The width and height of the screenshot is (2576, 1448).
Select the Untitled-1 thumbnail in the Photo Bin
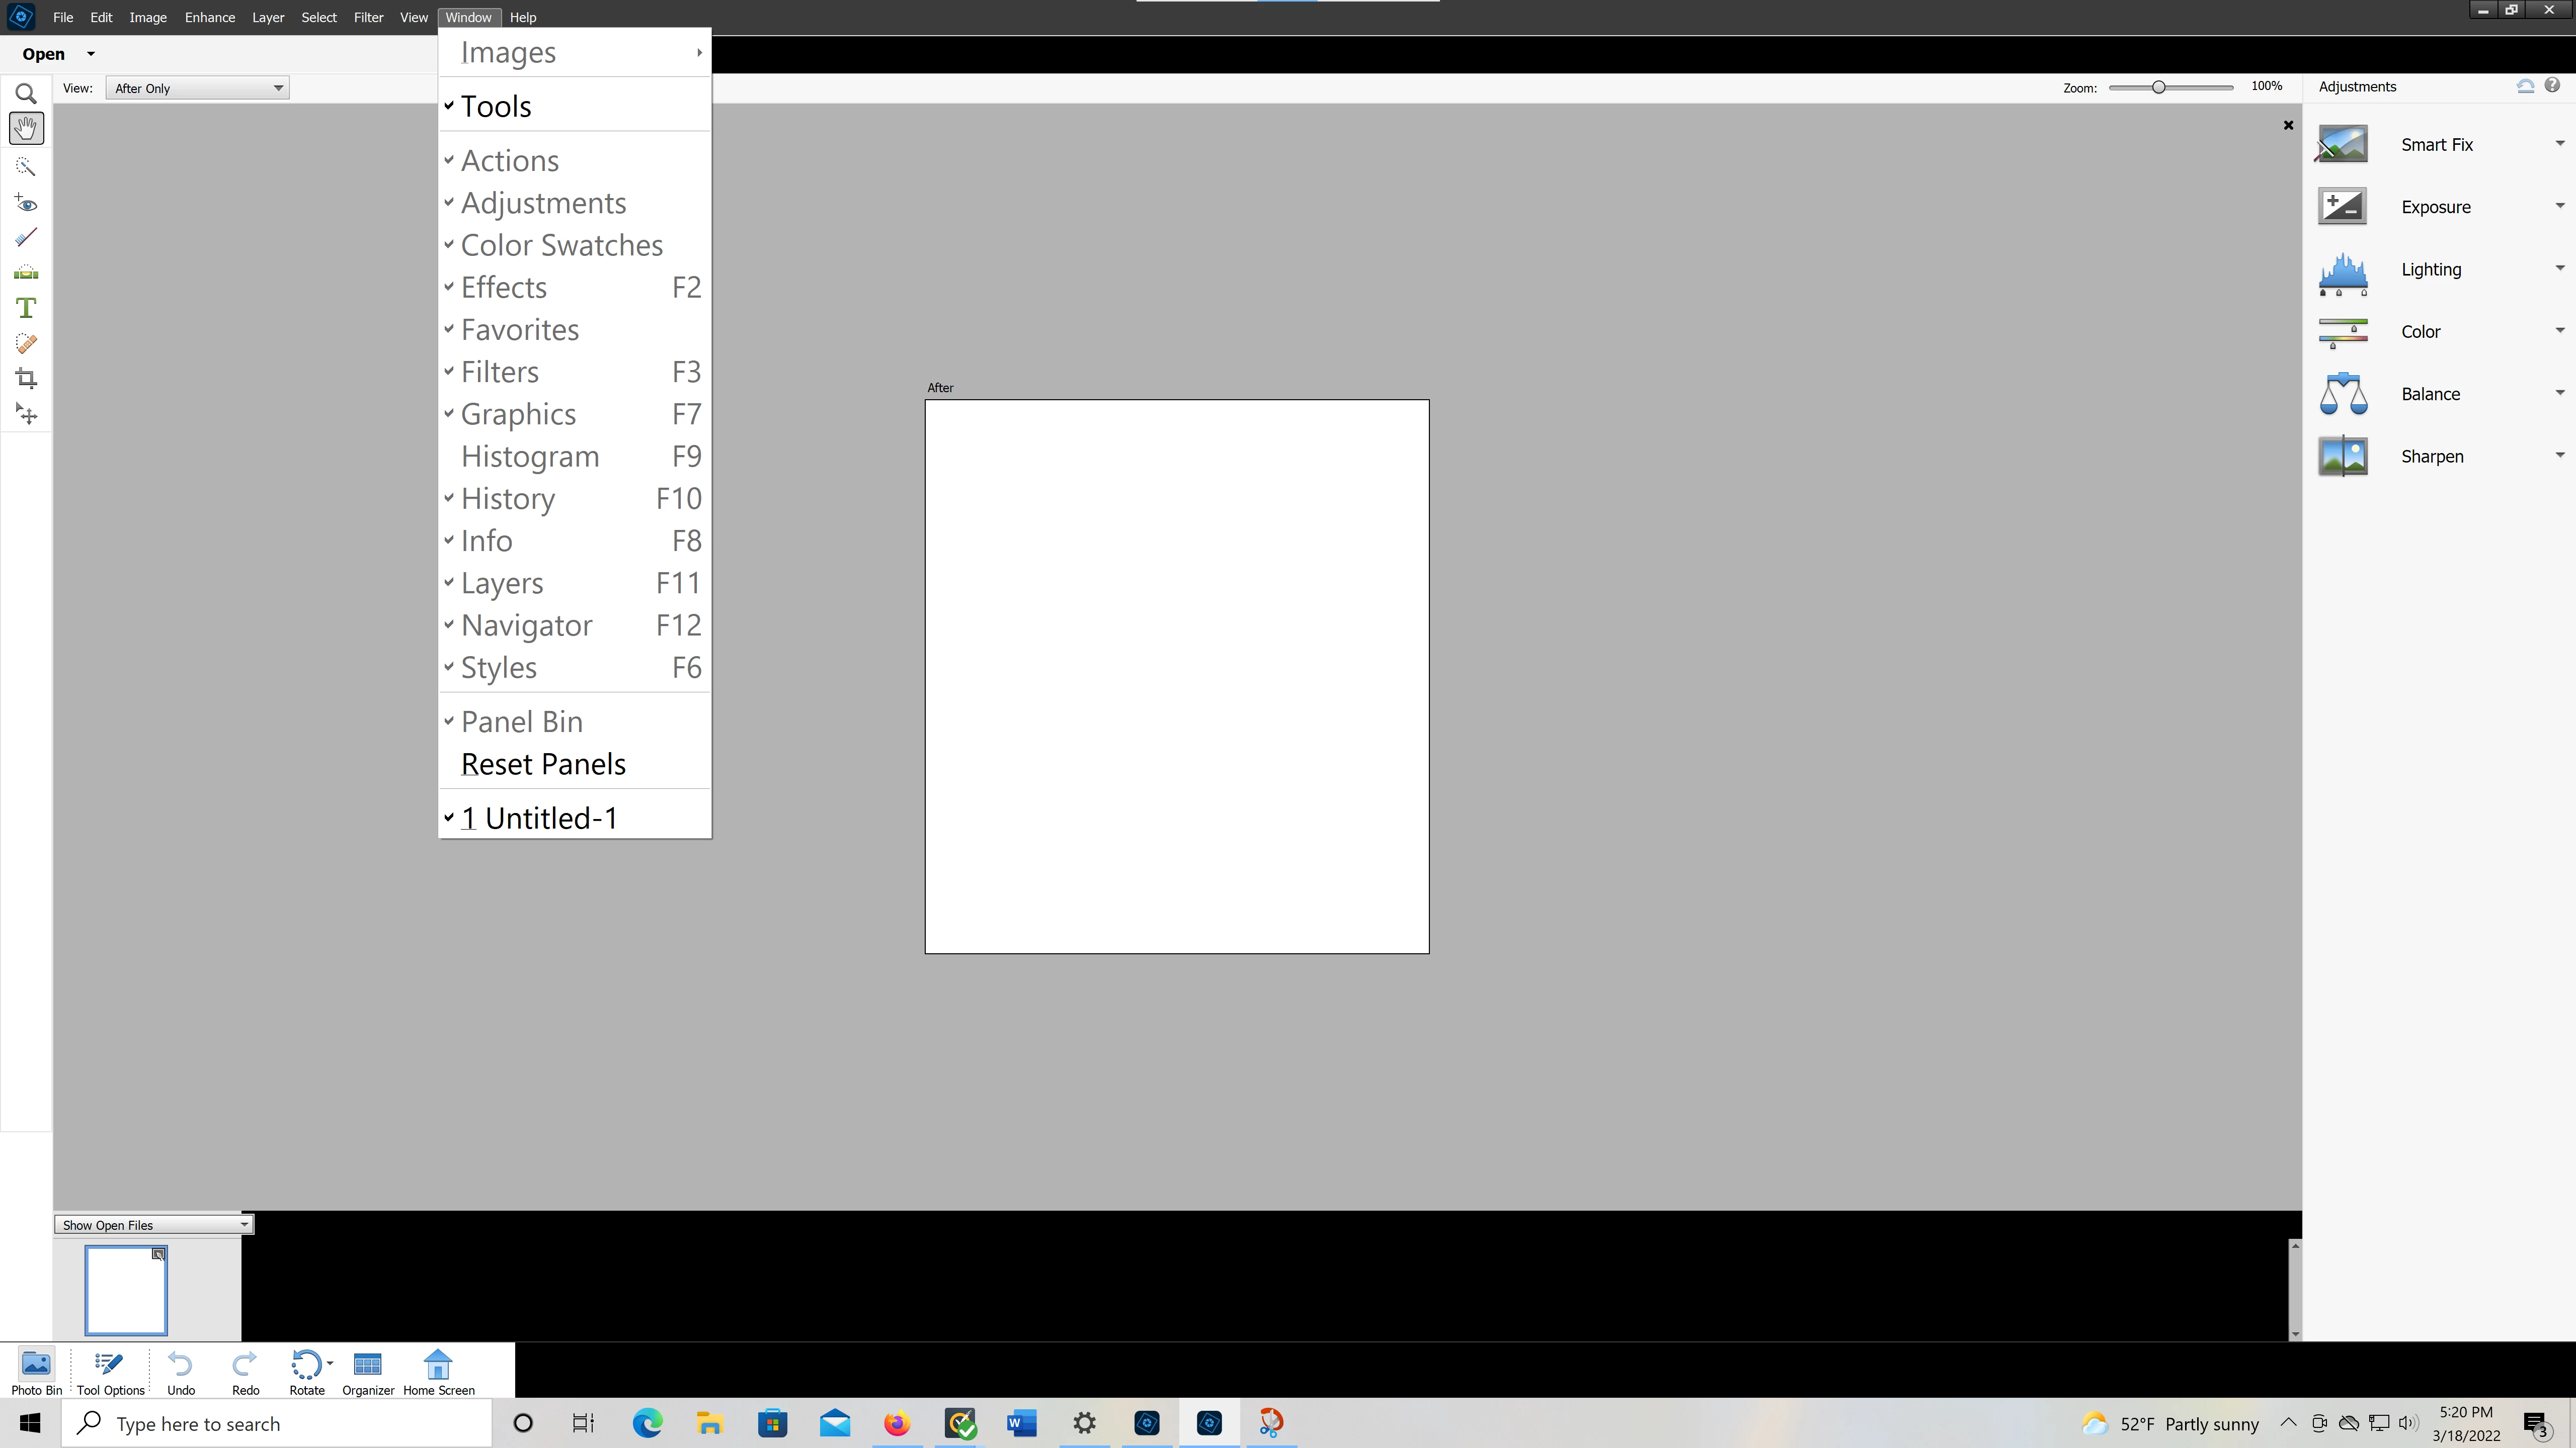[126, 1290]
